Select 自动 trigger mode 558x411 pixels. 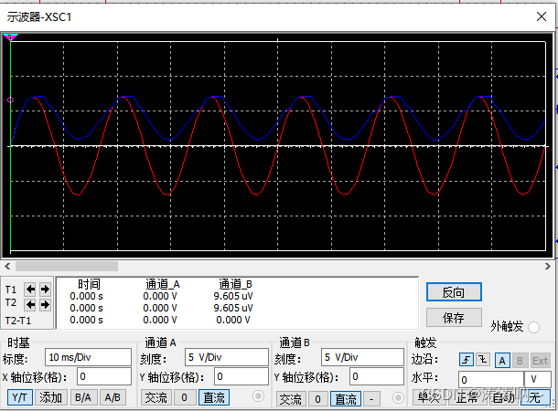pos(502,397)
